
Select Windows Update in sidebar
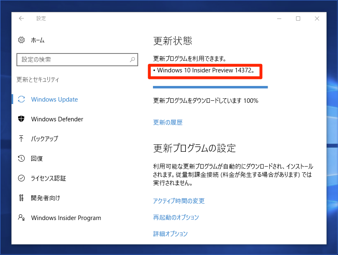click(x=54, y=100)
